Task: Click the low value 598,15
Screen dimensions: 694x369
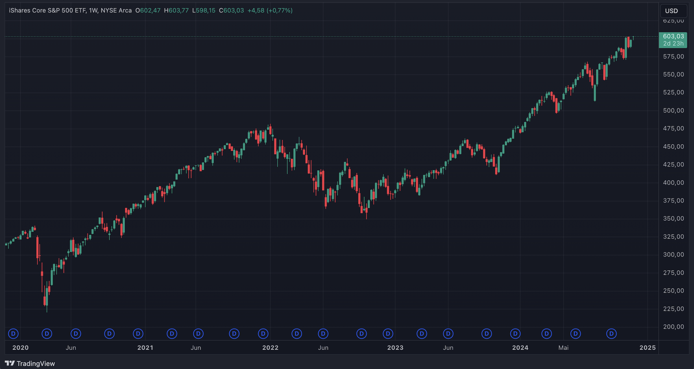Action: (x=205, y=10)
